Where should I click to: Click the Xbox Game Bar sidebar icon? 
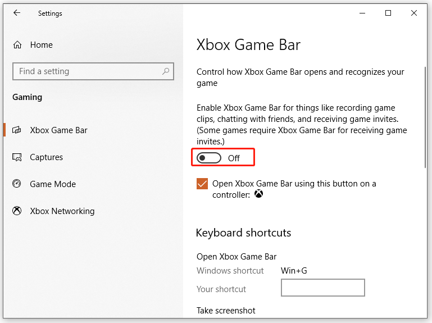click(16, 130)
